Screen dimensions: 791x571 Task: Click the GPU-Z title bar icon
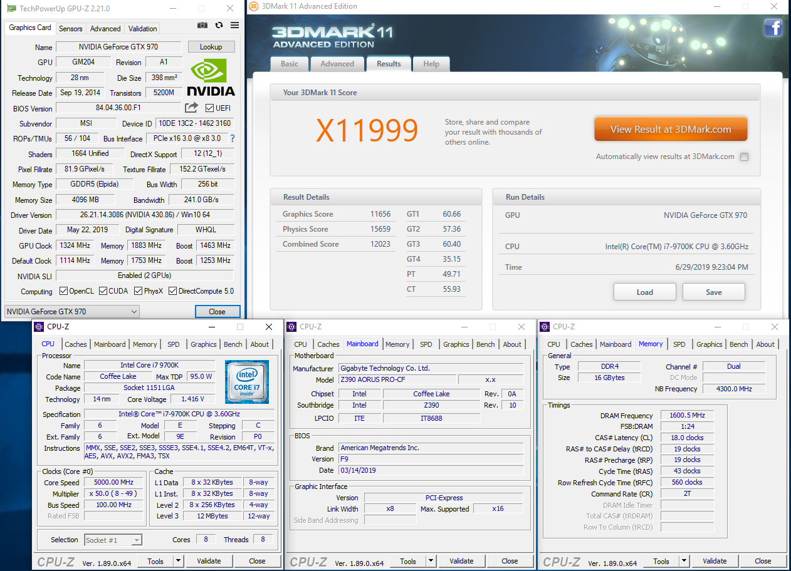11,9
